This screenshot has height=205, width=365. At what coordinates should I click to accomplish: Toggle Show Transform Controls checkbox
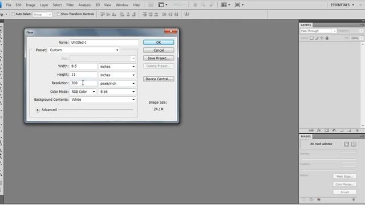tap(58, 14)
